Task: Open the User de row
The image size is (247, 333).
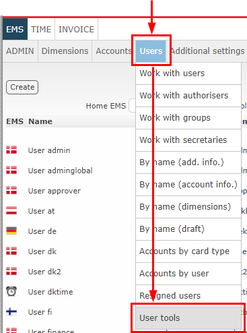Action: click(42, 231)
